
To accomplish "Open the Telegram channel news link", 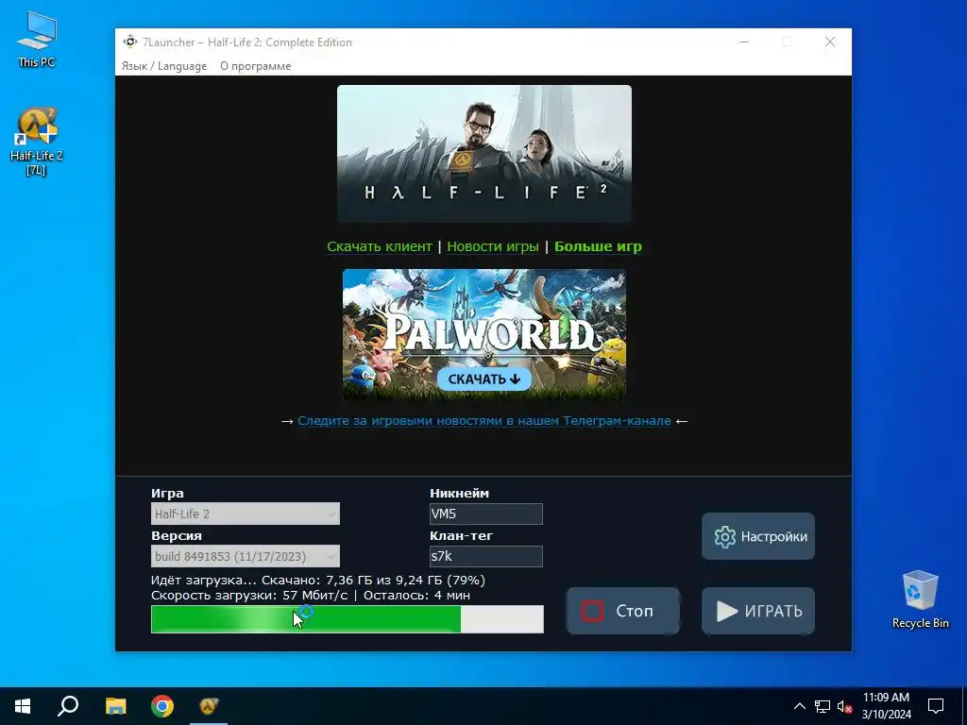I will (x=484, y=421).
